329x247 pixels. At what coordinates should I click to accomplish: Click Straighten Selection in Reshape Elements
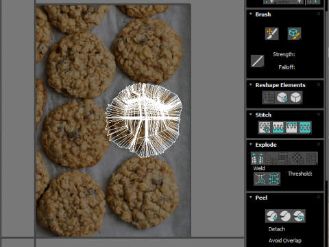pos(269,97)
